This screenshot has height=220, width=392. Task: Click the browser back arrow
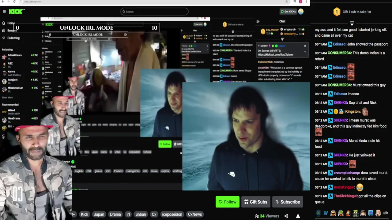coord(3,2)
